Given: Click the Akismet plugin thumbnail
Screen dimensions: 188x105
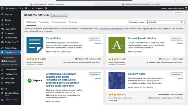Looking at the screenshot, I should click(x=117, y=45).
